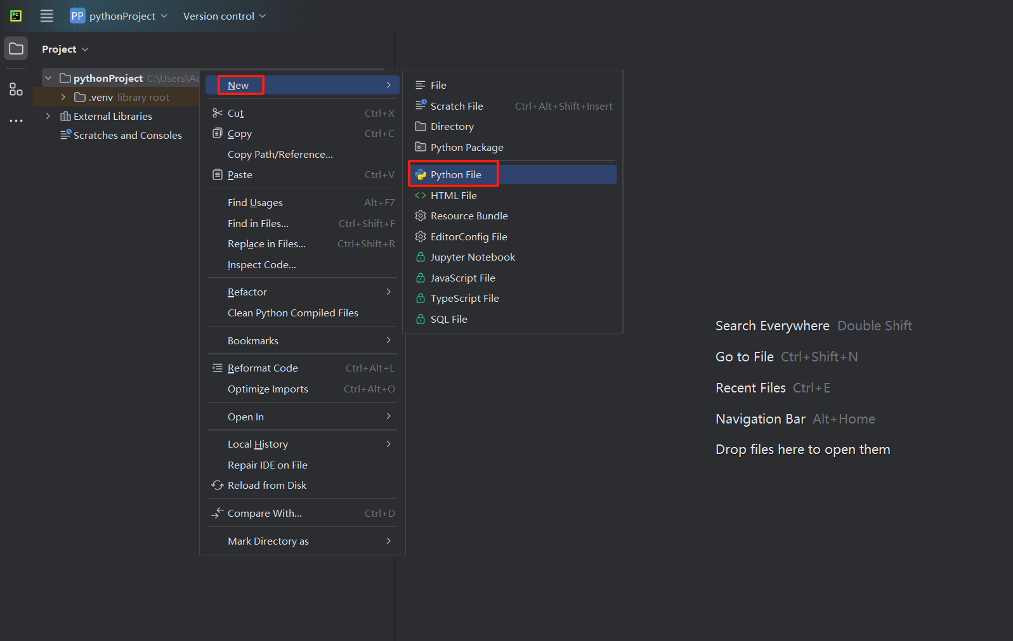Open the Version control dropdown

click(225, 16)
